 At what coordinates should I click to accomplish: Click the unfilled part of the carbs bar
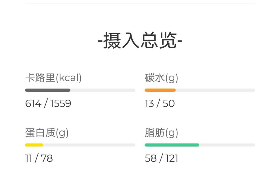point(215,90)
